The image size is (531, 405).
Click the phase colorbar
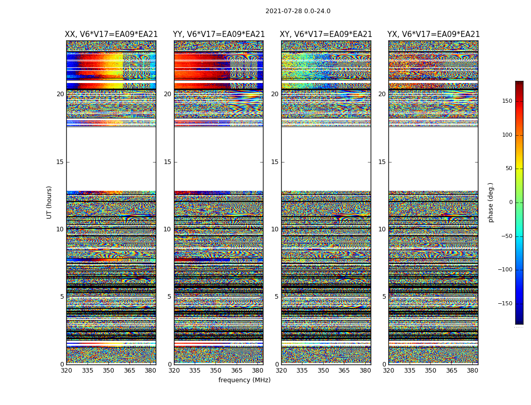pyautogui.click(x=519, y=202)
